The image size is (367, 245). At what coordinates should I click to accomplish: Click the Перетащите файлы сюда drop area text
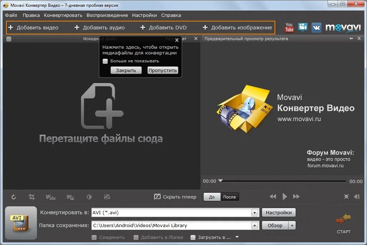tap(101, 139)
